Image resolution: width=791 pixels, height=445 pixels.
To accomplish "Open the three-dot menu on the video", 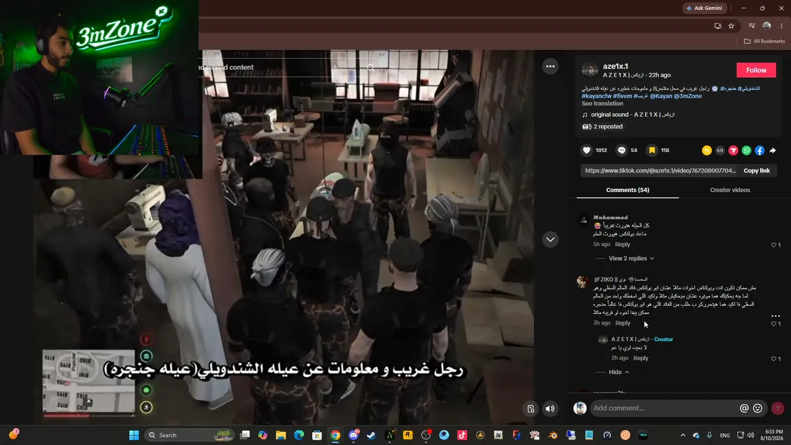I will point(550,66).
